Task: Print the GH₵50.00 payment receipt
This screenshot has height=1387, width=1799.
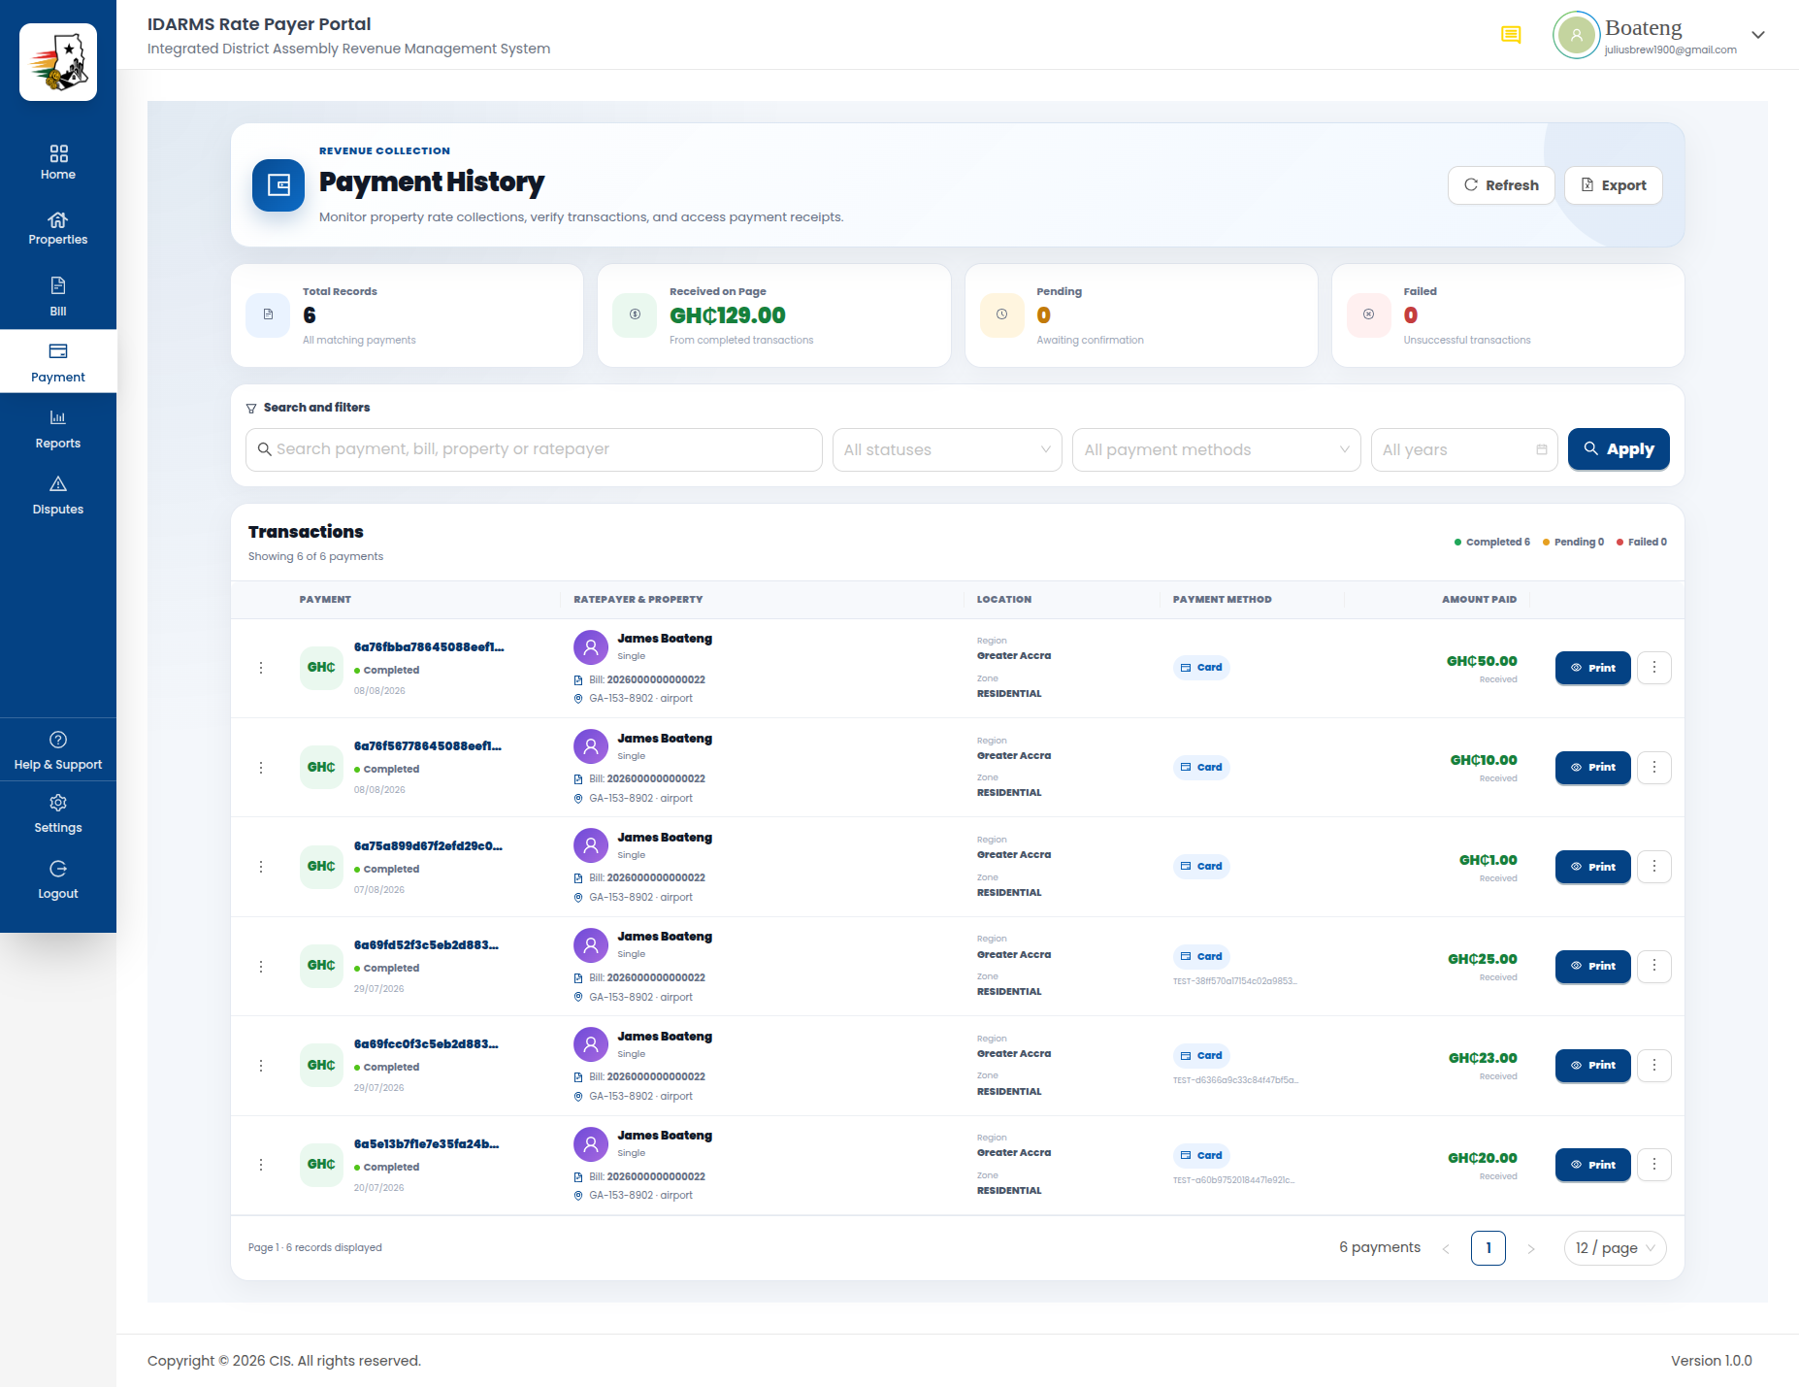Action: [1592, 668]
